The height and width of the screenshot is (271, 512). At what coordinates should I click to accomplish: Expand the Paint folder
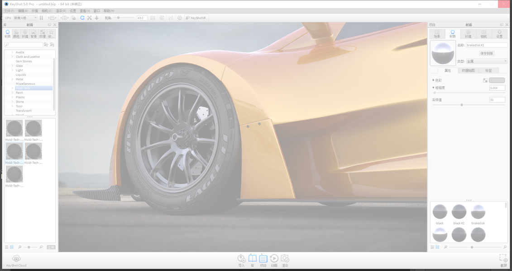12,93
